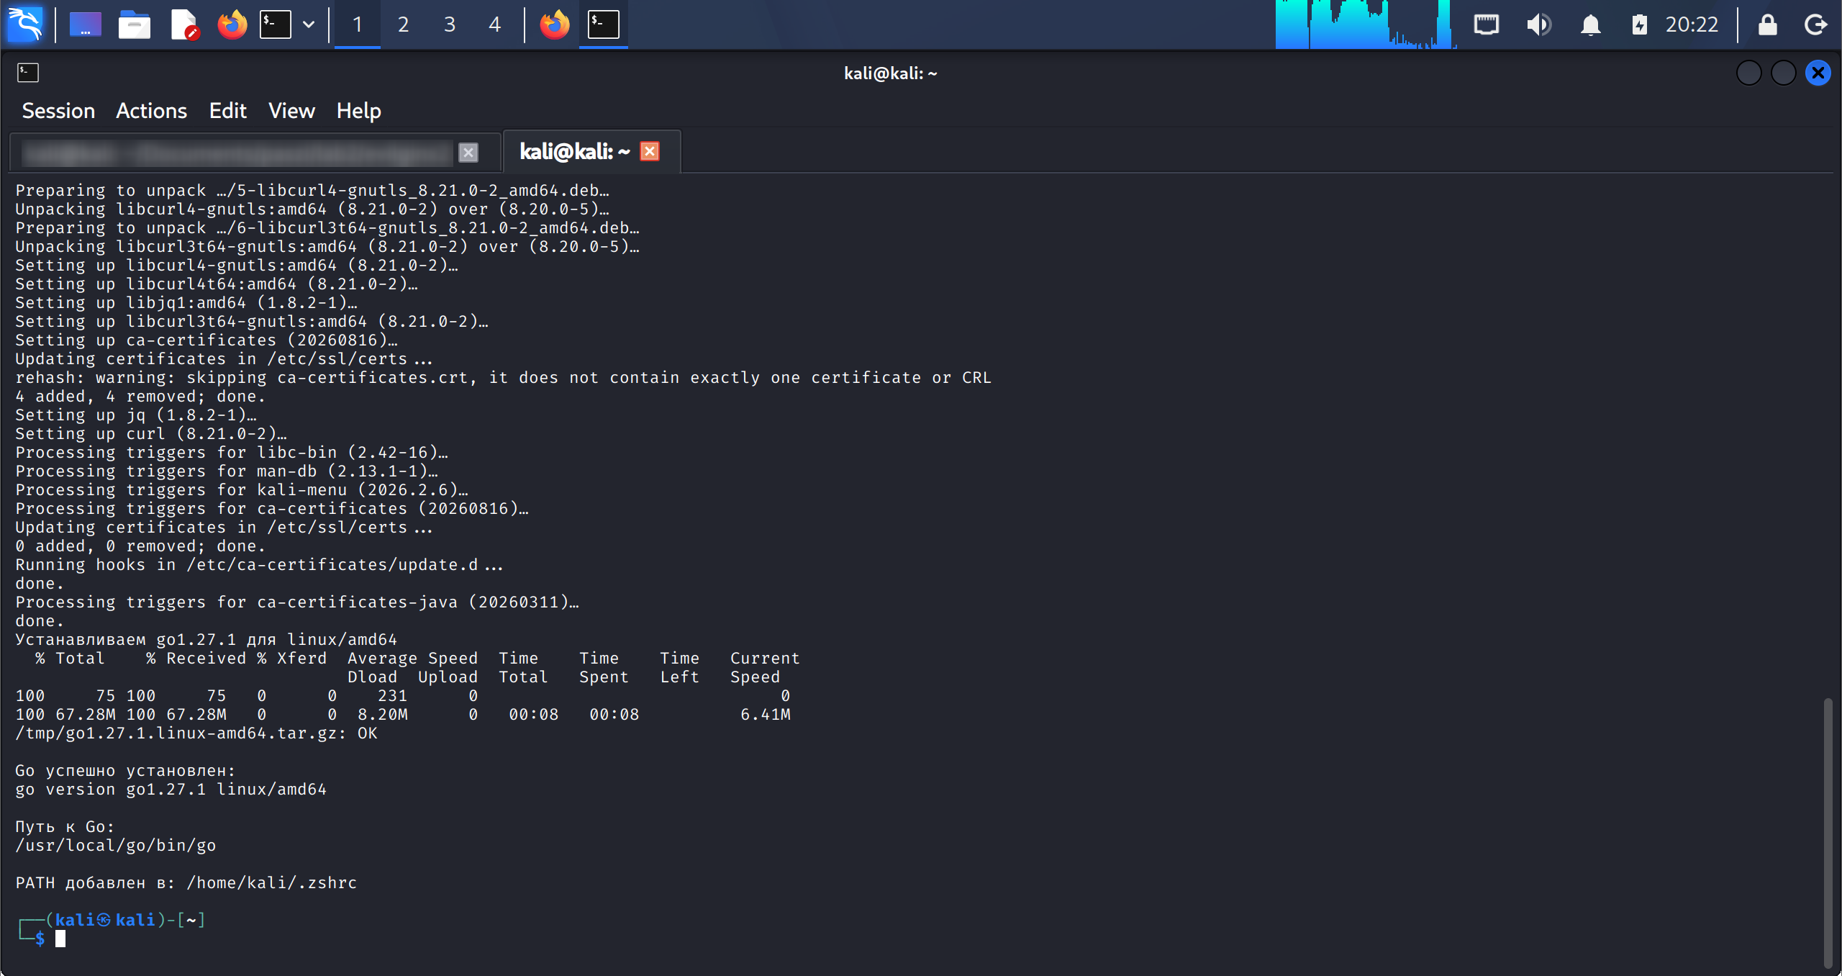Open the Session menu
1842x976 pixels.
tap(58, 111)
